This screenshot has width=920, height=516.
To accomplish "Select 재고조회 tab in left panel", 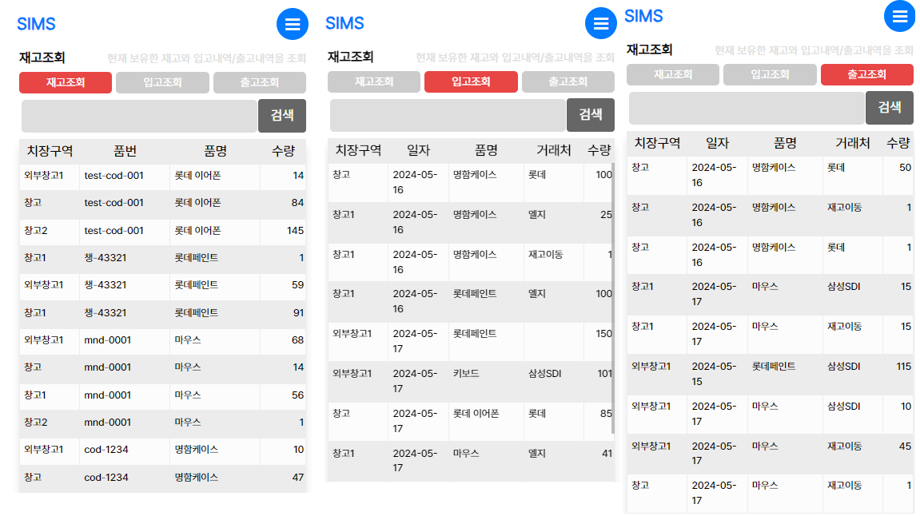I will click(66, 83).
